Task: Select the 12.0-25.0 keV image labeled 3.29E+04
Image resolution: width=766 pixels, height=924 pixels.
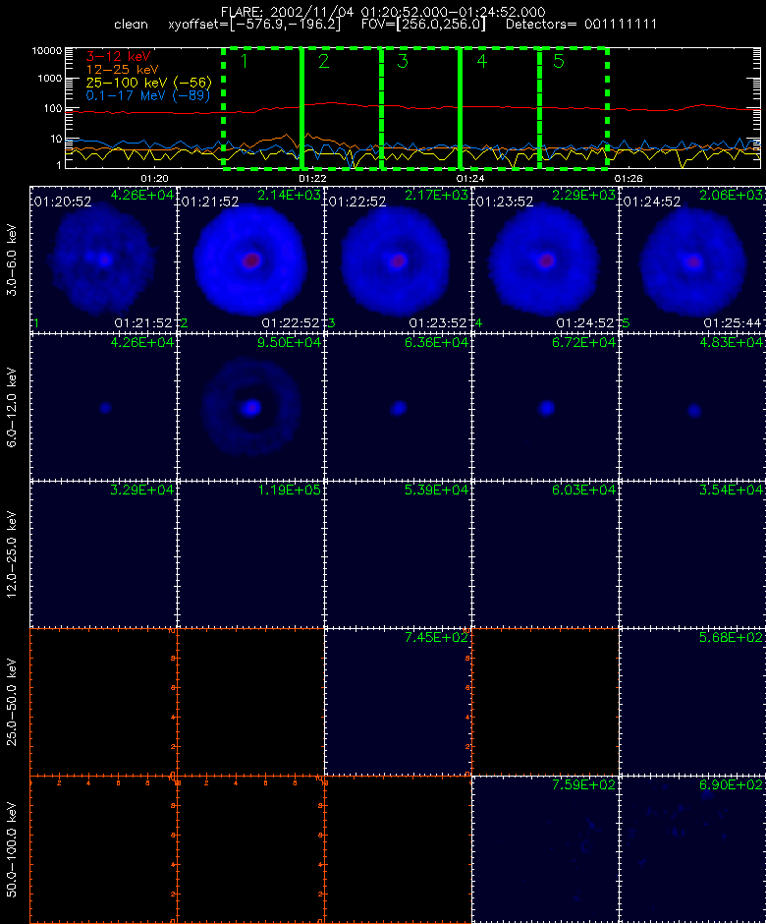Action: [104, 554]
